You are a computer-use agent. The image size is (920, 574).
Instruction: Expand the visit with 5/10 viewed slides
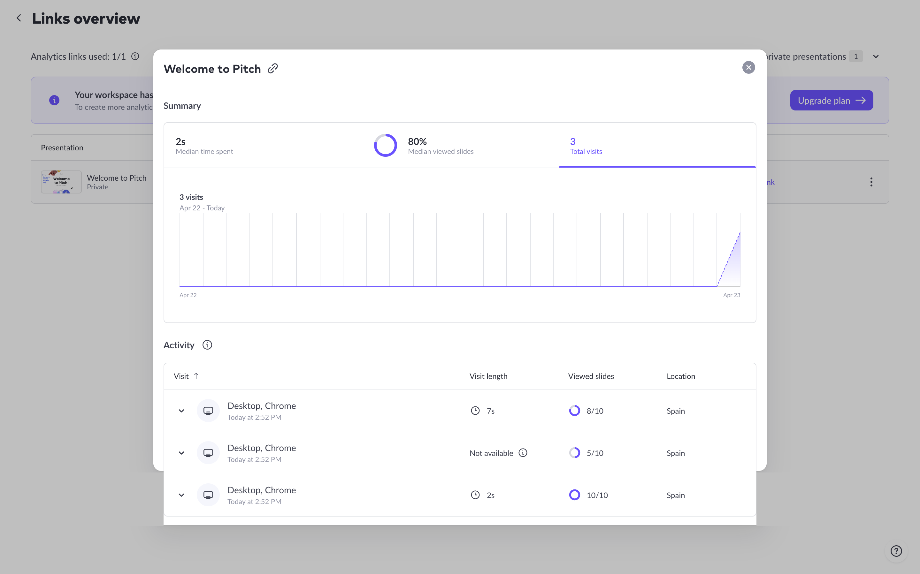click(x=181, y=453)
